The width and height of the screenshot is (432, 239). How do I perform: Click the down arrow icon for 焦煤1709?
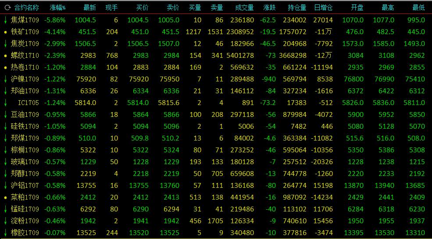5,20
